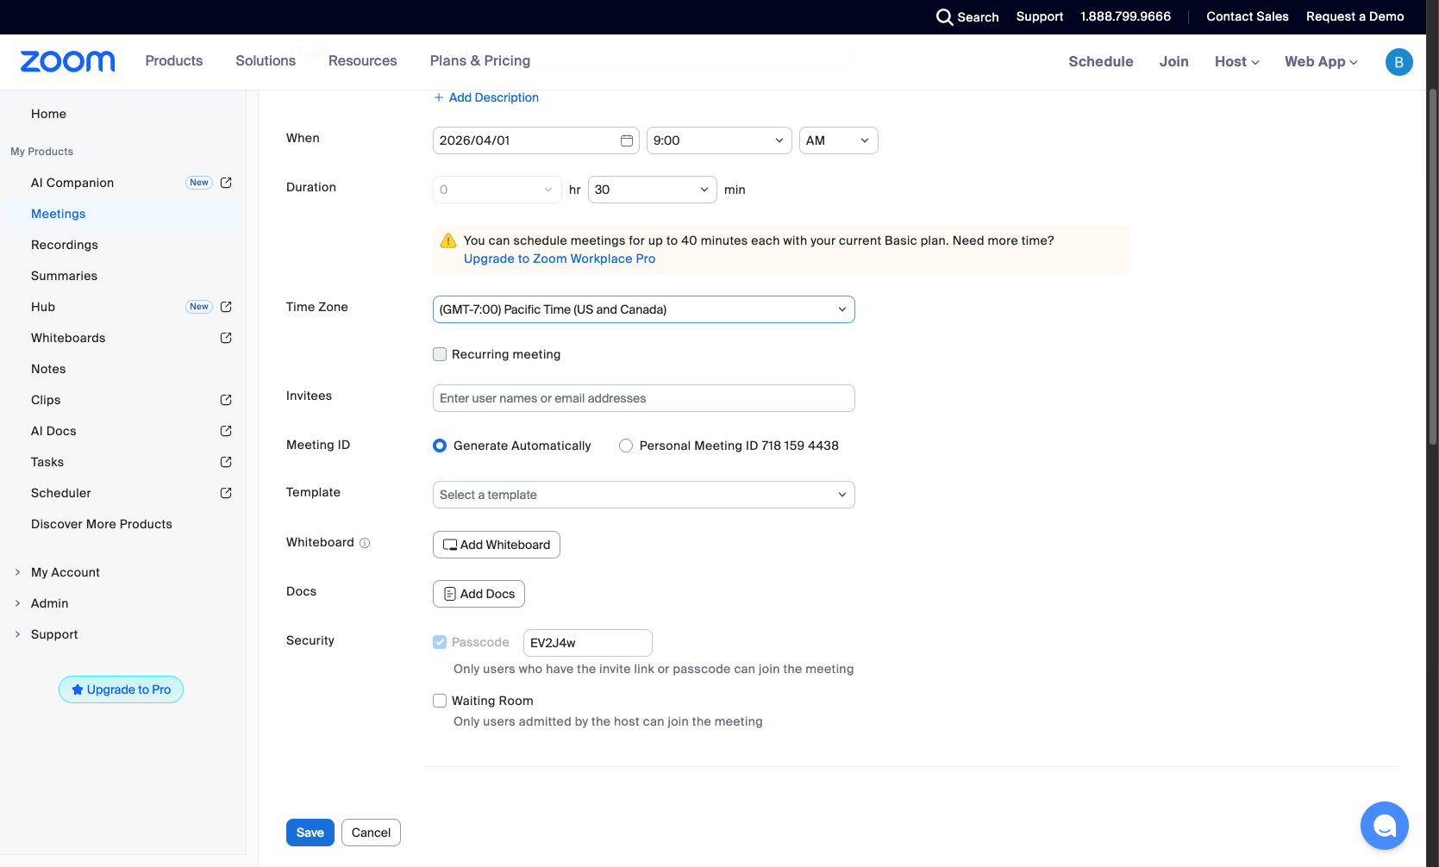Viewport: 1439px width, 867px height.
Task: Open the duration hours dropdown
Action: click(x=497, y=190)
